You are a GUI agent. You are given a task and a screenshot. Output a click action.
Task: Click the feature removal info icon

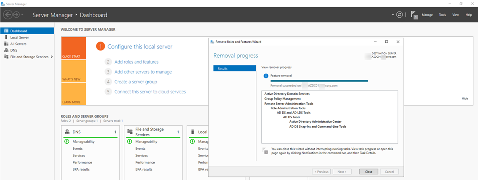266,76
